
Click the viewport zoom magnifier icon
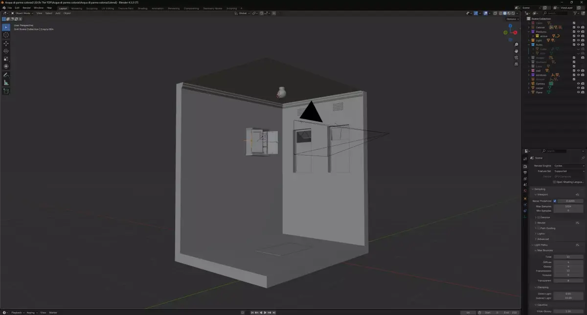(x=516, y=45)
